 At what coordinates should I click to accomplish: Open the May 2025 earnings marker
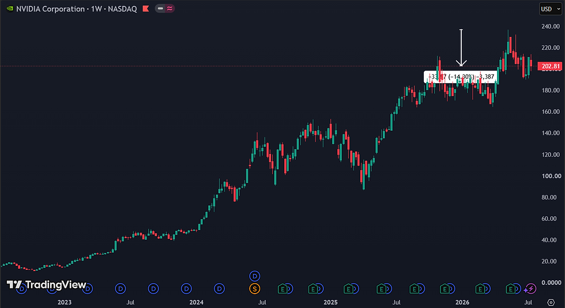381,288
